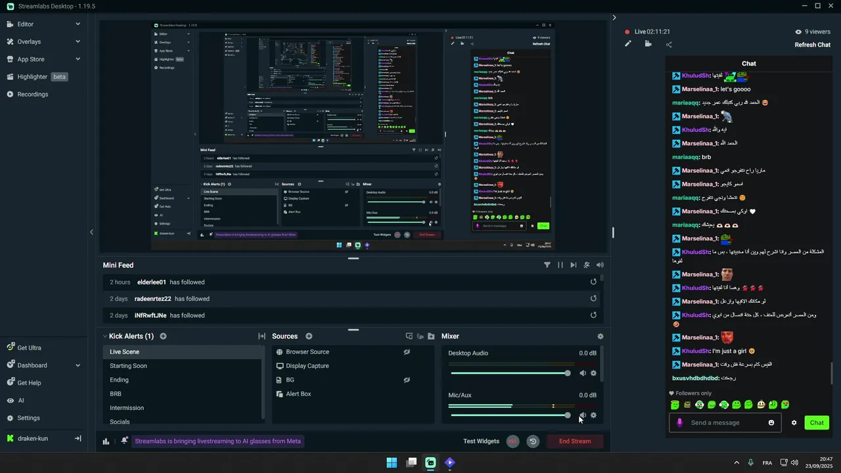Edit stream info with pencil icon

[x=628, y=44]
